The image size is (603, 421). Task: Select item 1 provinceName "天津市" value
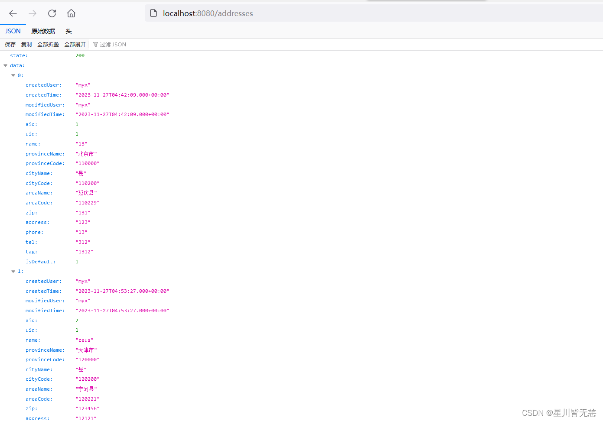click(x=86, y=350)
